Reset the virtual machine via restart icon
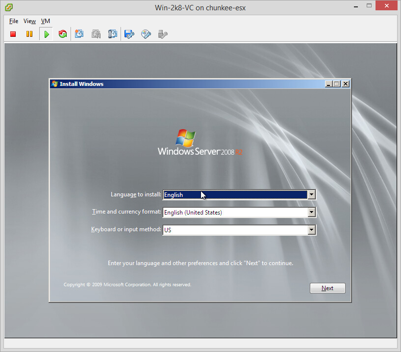Image resolution: width=401 pixels, height=352 pixels. click(63, 34)
